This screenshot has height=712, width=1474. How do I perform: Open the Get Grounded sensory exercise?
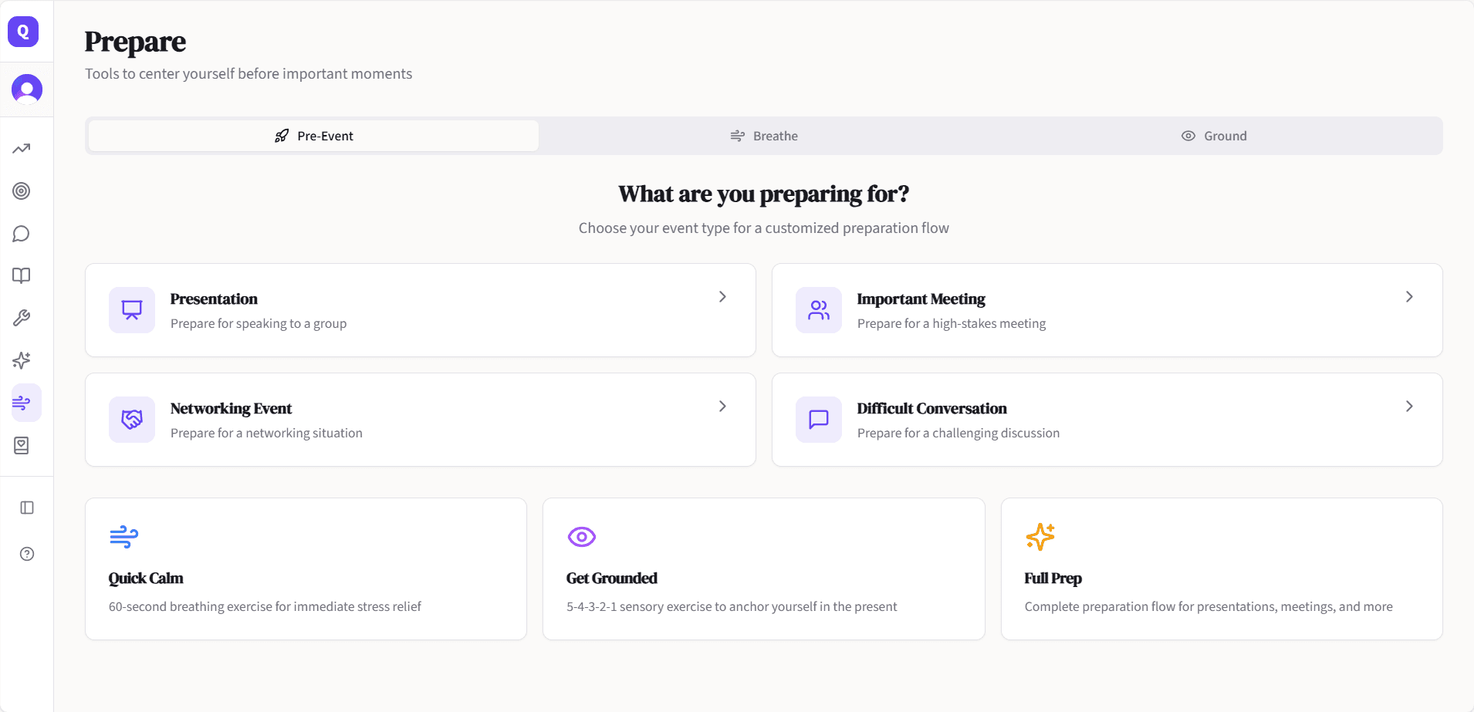(x=763, y=569)
